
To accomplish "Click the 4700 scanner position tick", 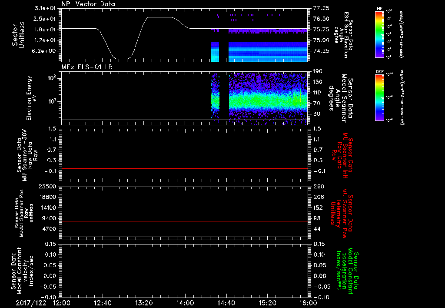I will coord(49,229).
